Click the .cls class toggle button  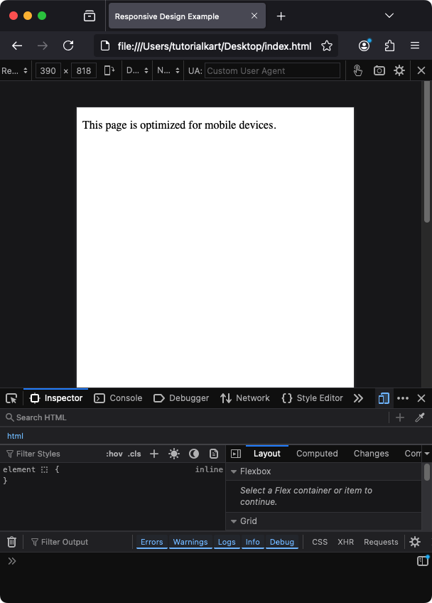(134, 454)
